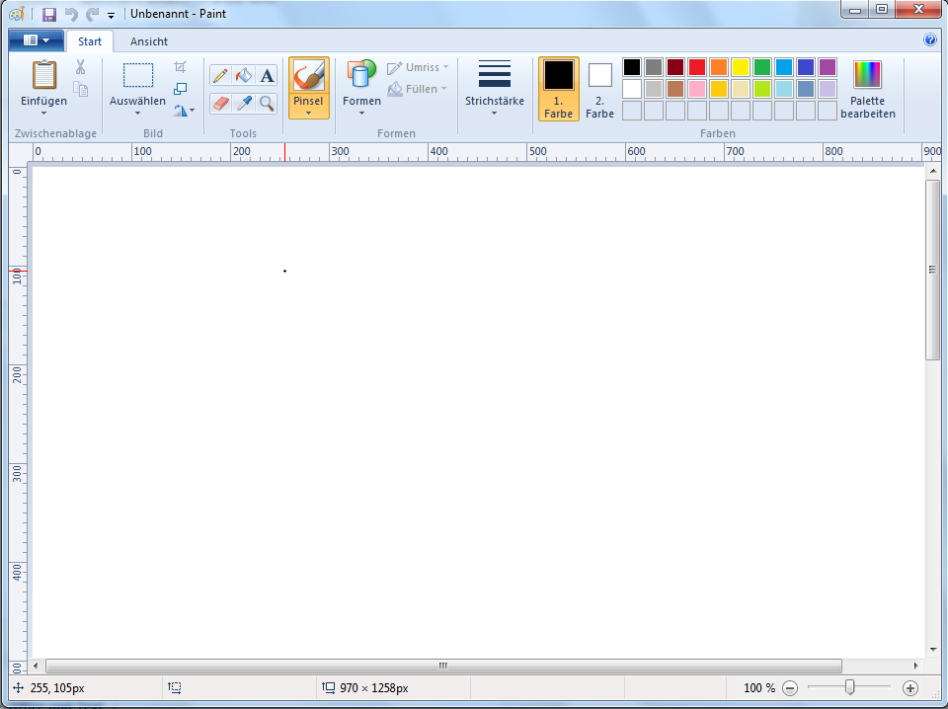Open the Quick Access Toolbar customize dropdown

pos(112,15)
